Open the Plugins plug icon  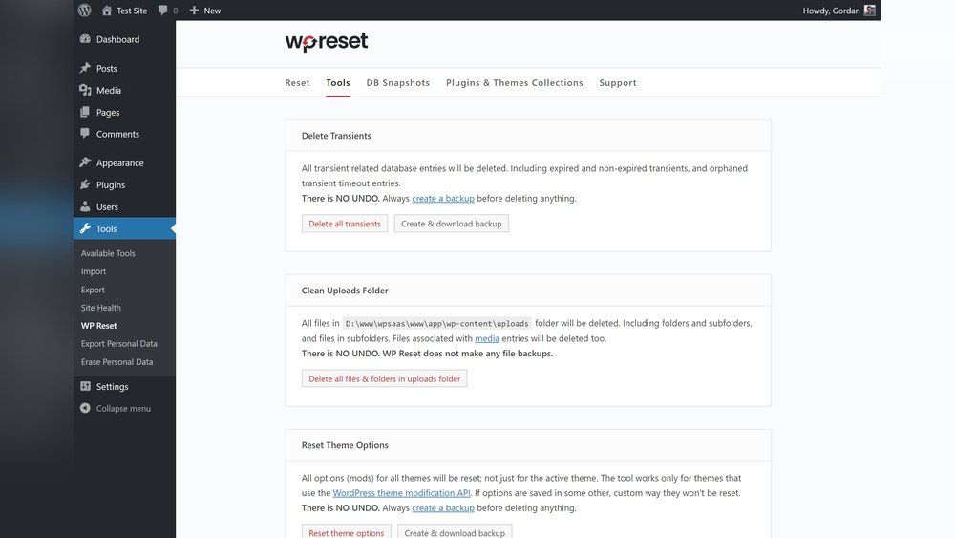pos(85,184)
